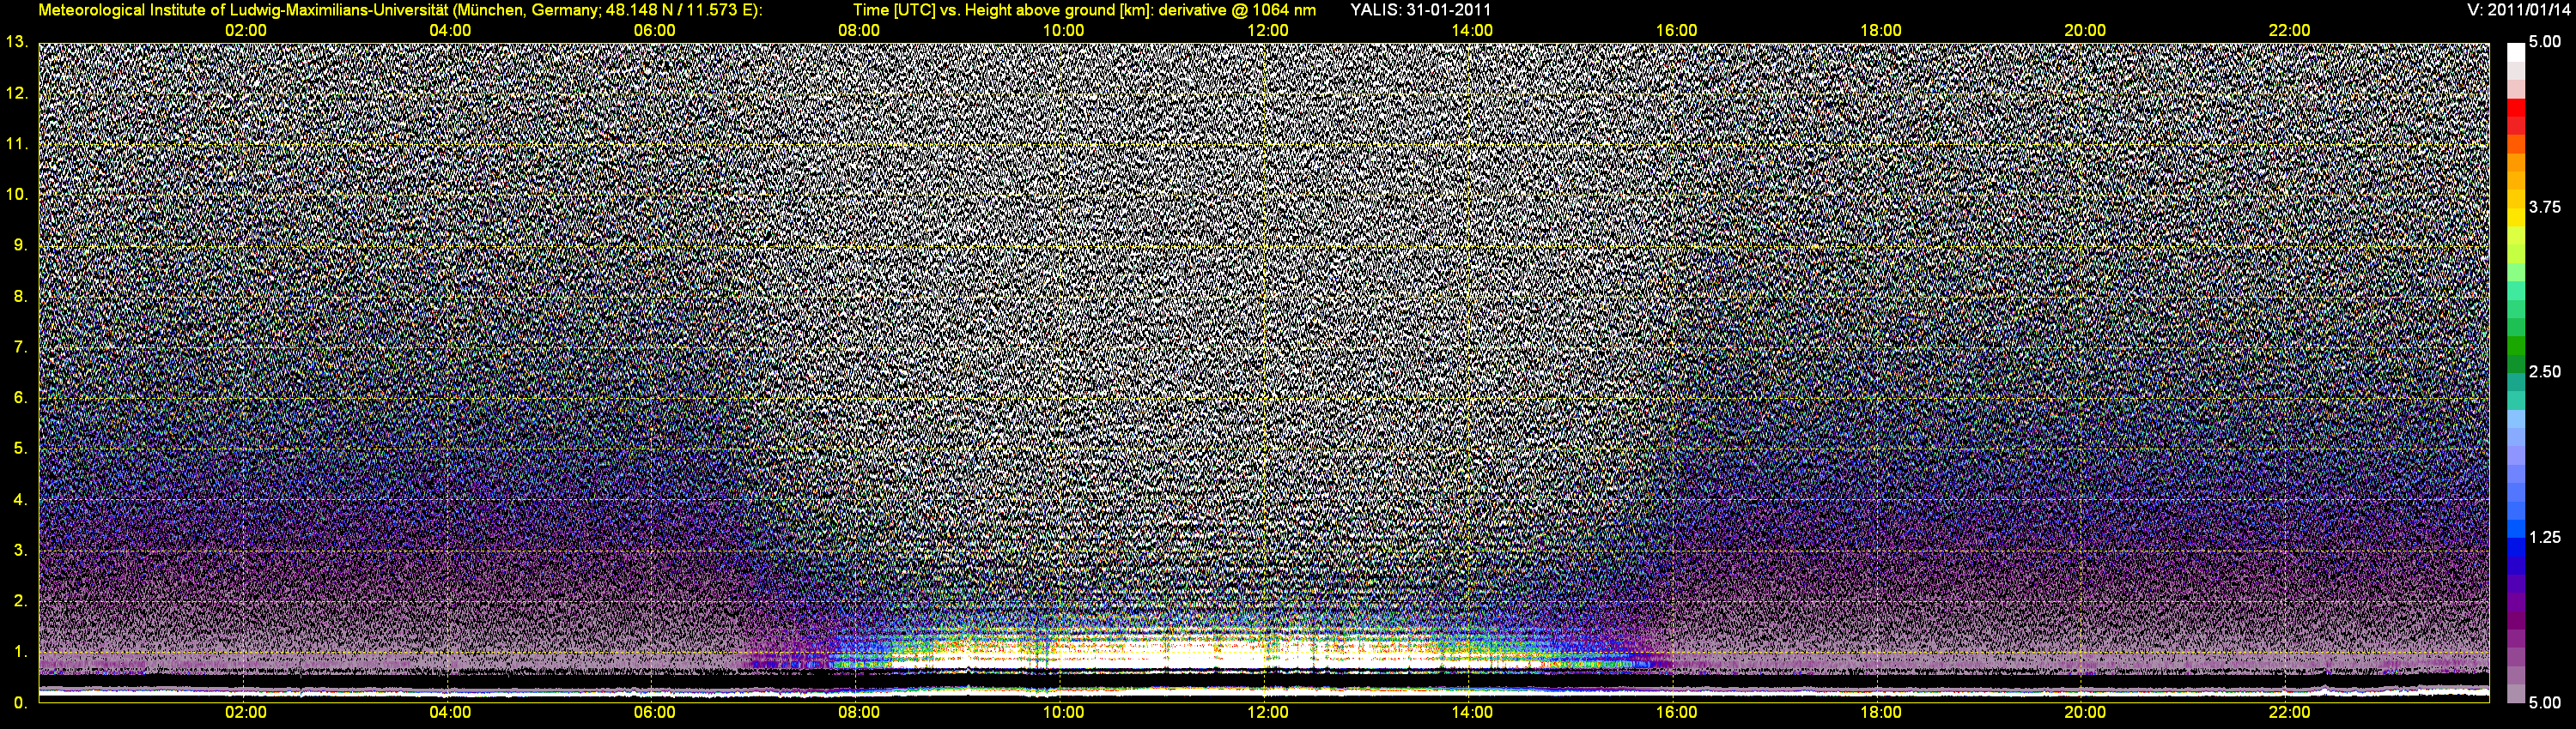Image resolution: width=2576 pixels, height=729 pixels.
Task: Click the 06:00 label on the top time axis
Action: 655,31
